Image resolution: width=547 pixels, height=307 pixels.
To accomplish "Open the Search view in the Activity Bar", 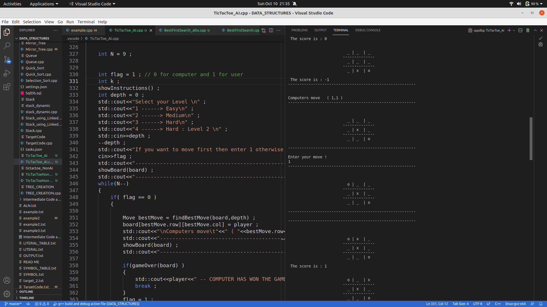I will pyautogui.click(x=7, y=45).
